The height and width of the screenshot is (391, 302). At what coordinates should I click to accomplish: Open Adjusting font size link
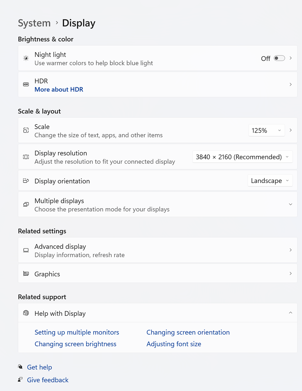pos(174,344)
